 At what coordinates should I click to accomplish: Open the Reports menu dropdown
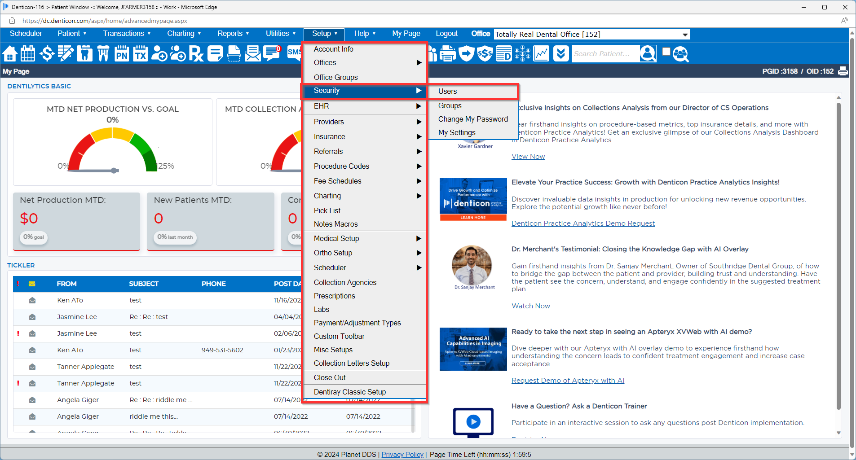coord(233,34)
